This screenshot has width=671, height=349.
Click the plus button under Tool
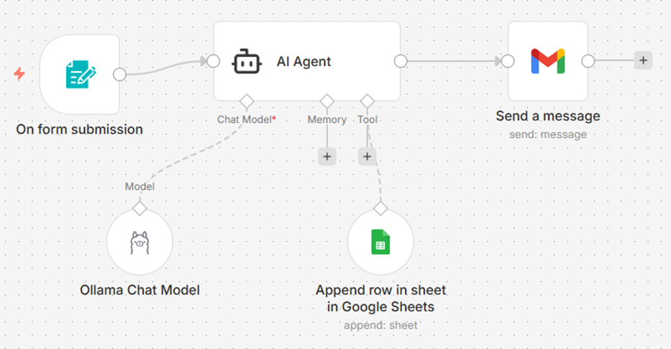pos(368,156)
